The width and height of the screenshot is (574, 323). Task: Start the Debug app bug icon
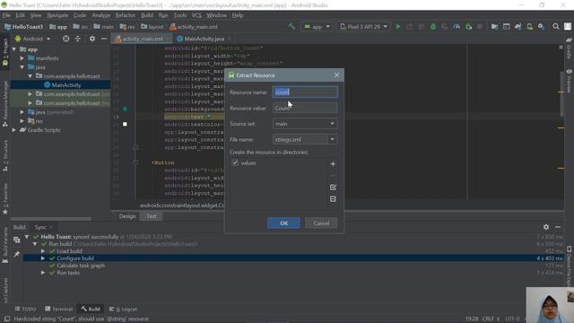(433, 26)
